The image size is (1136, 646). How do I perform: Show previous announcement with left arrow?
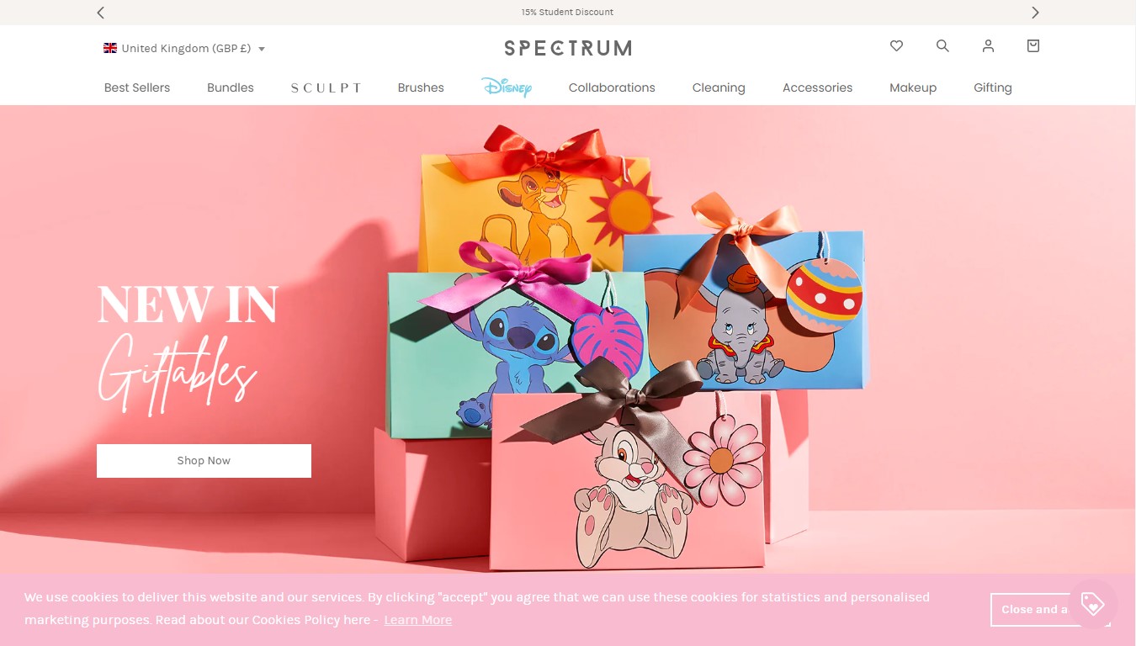pos(101,13)
